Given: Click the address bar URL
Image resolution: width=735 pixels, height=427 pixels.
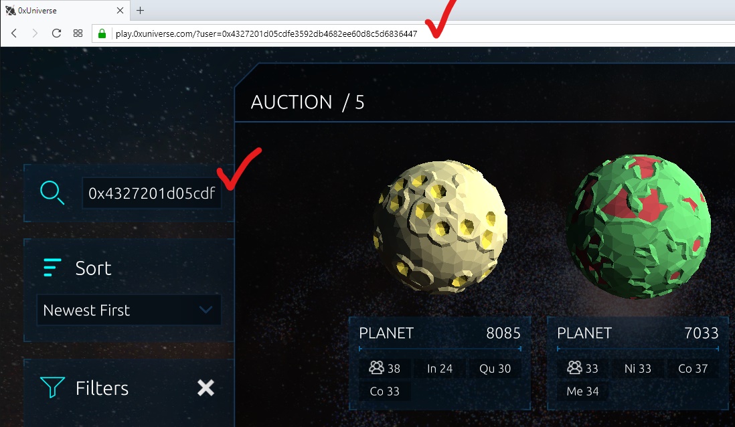Looking at the screenshot, I should (266, 33).
